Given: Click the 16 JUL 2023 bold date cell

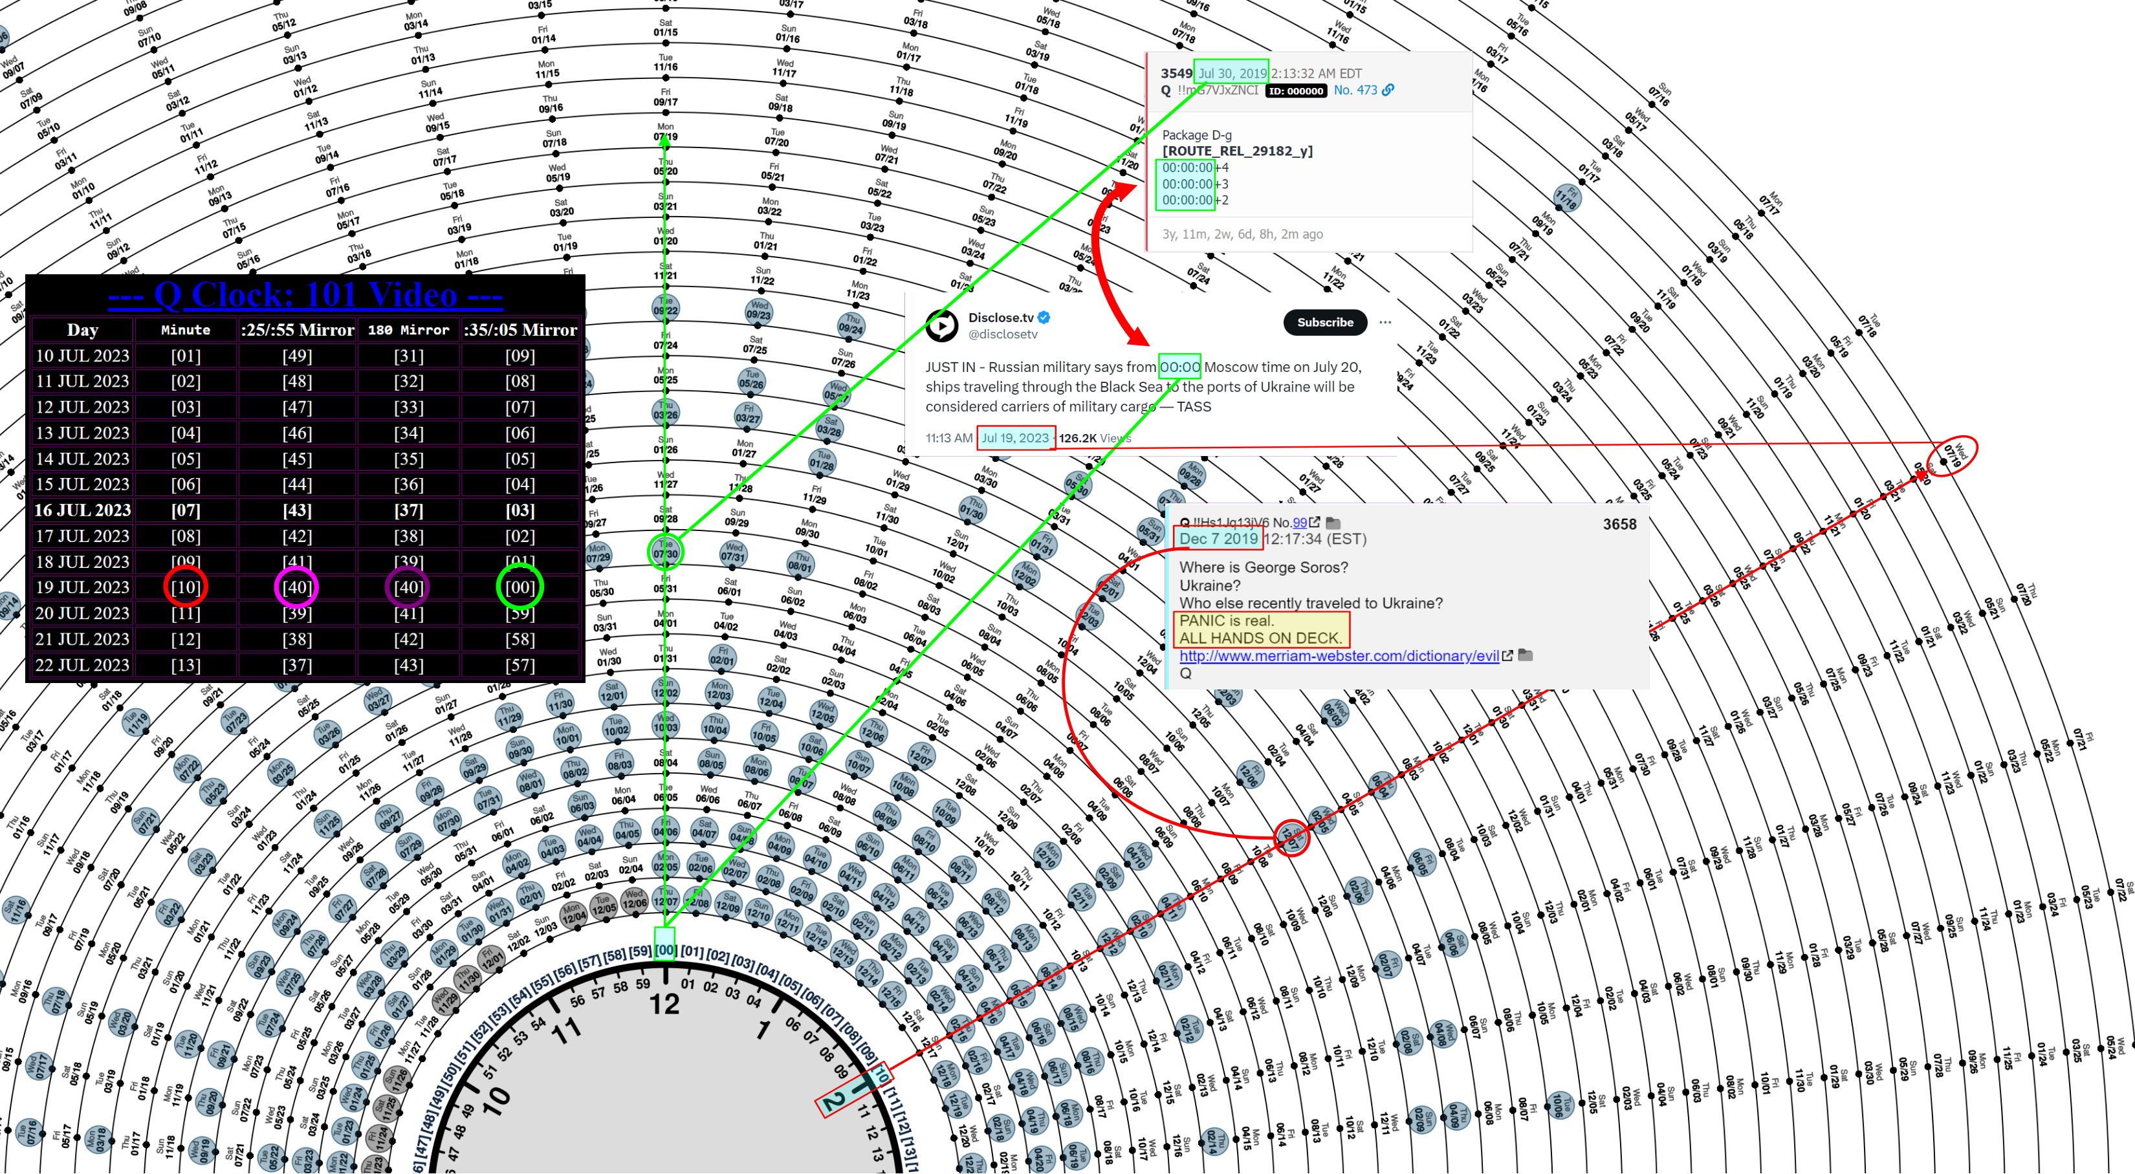Looking at the screenshot, I should coord(83,510).
